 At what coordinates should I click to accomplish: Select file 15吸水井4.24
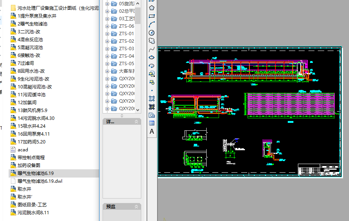click(32, 126)
